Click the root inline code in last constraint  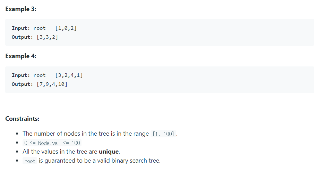click(x=30, y=161)
